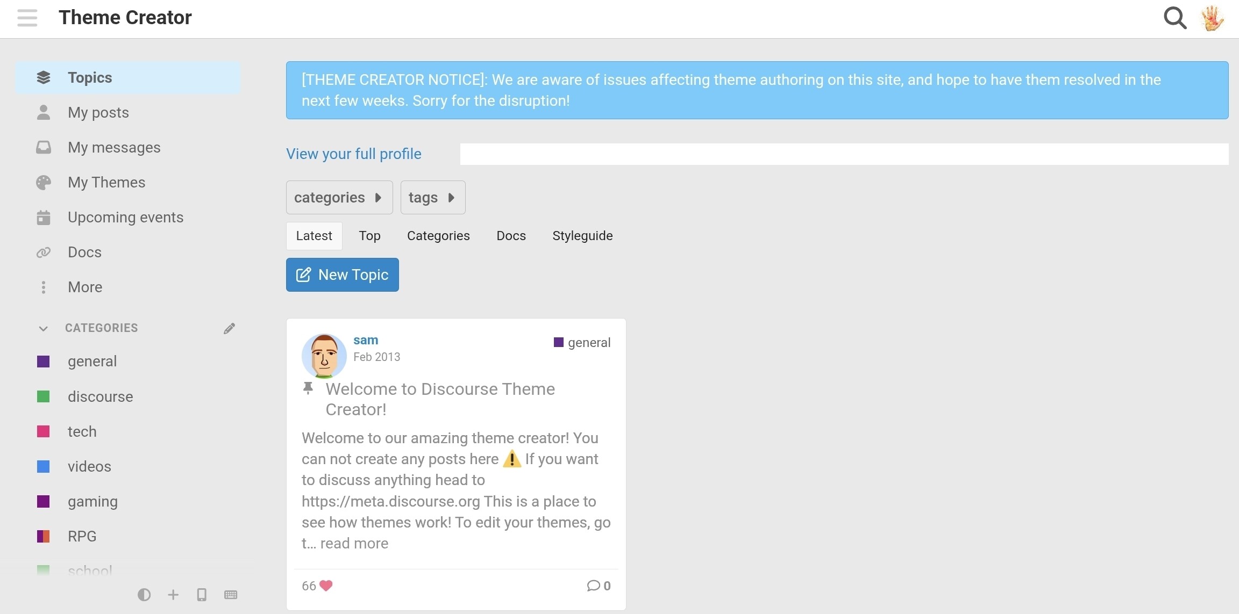Expand the categories dropdown filter
Image resolution: width=1239 pixels, height=614 pixels.
[339, 198]
